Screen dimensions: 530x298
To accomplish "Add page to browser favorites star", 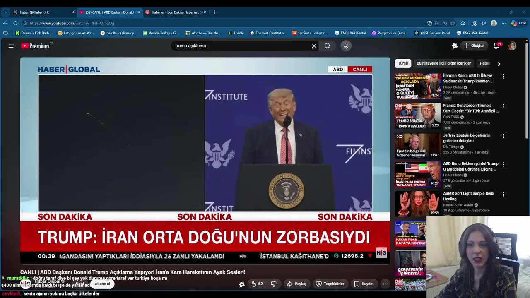I will 453,23.
